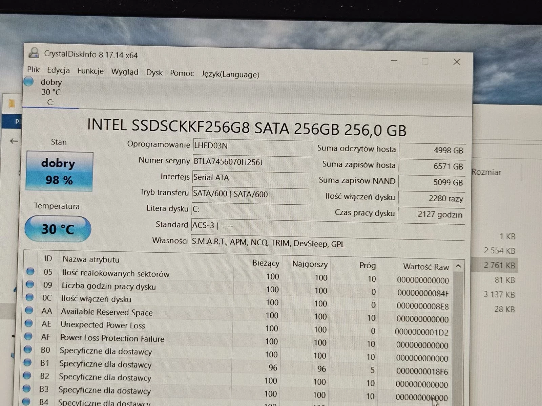Click the Ilość włączeń dysku value 2280 razy

coord(431,198)
